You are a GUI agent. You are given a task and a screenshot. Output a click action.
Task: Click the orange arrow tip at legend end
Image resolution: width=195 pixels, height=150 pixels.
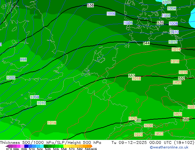[x=92, y=146]
